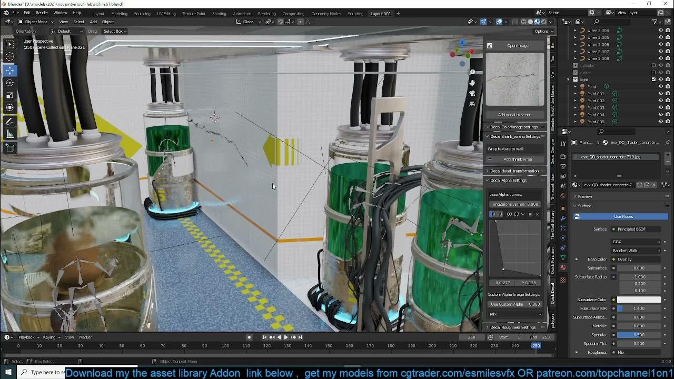The height and width of the screenshot is (379, 674).
Task: Disable render for wiree 2.008
Action: tap(668, 58)
